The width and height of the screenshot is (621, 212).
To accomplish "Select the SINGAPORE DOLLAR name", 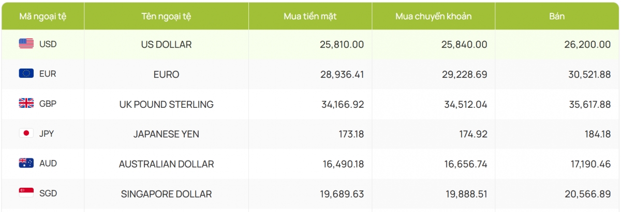I will click(x=166, y=194).
